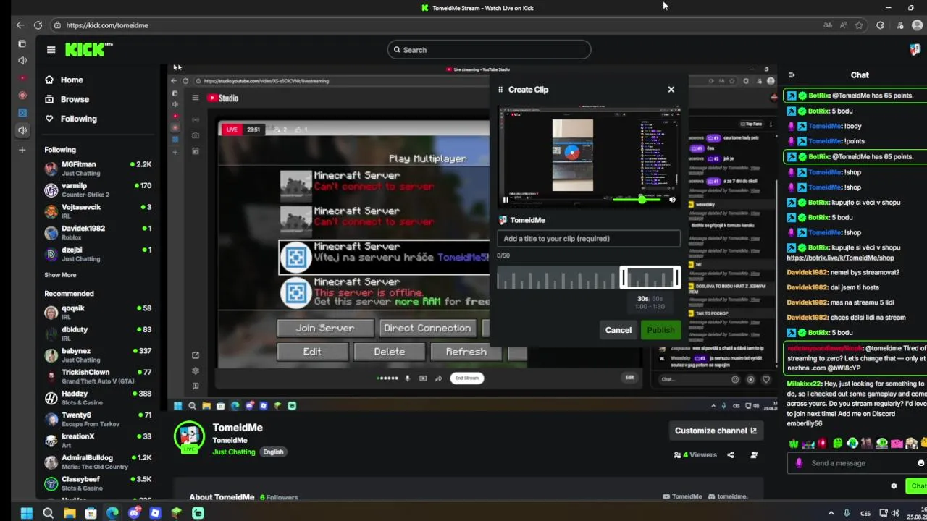This screenshot has height=521, width=927.
Task: Click the Kick search box
Action: (x=489, y=50)
